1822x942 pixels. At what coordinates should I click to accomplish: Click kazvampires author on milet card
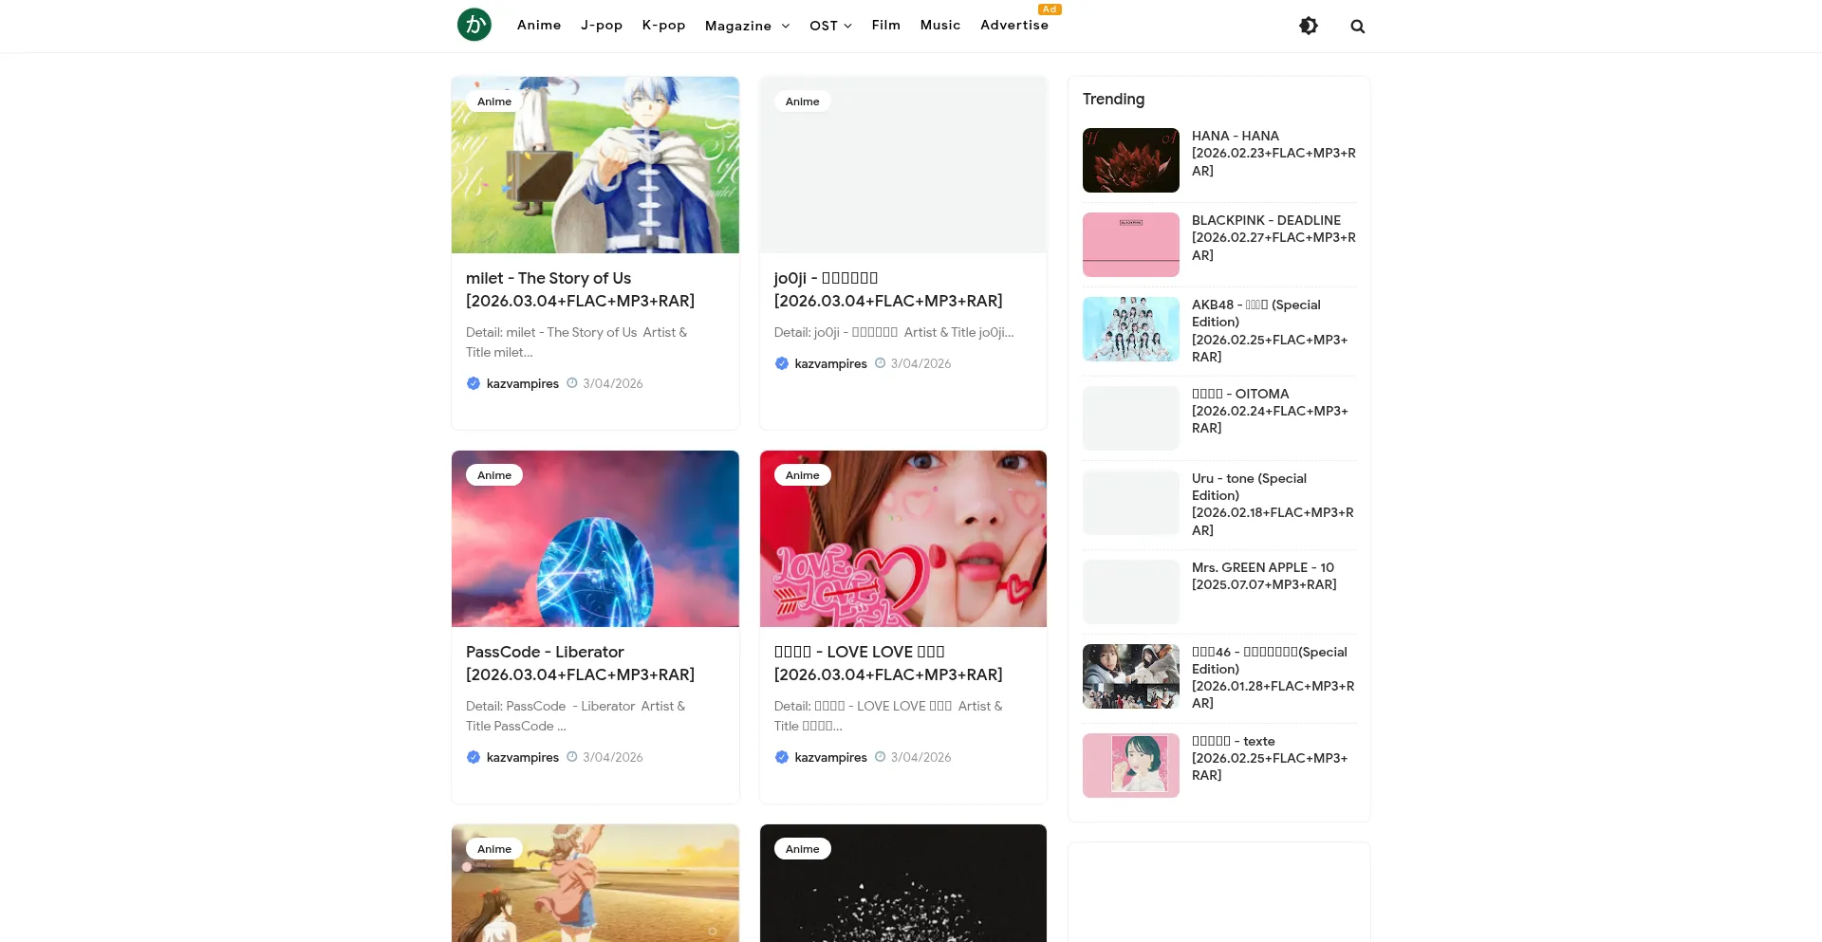[x=523, y=383]
